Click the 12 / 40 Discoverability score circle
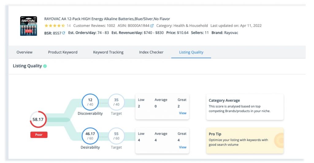The height and width of the screenshot is (163, 314). click(x=90, y=102)
